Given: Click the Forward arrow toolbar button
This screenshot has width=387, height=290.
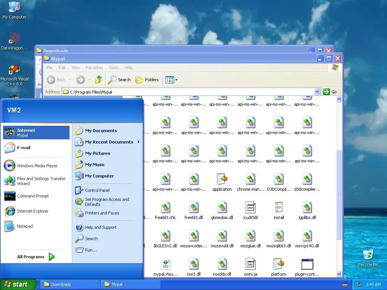Looking at the screenshot, I should tap(80, 80).
